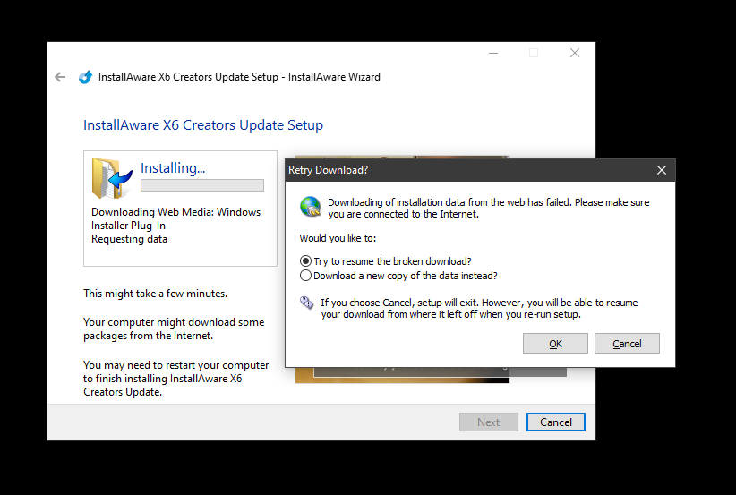Click 'Downloading of installation data from the web has failed' message

[x=489, y=209]
